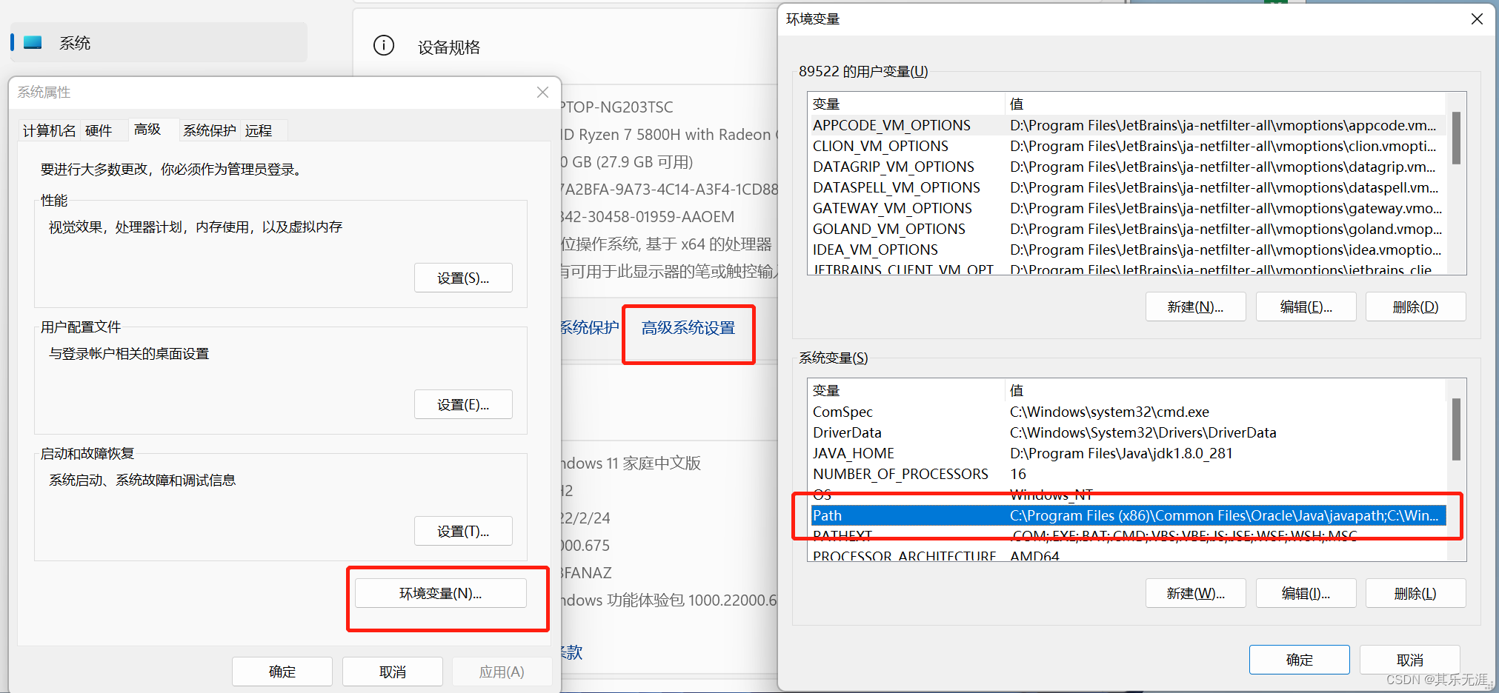
Task: Select the 高级 tab
Action: pyautogui.click(x=147, y=130)
